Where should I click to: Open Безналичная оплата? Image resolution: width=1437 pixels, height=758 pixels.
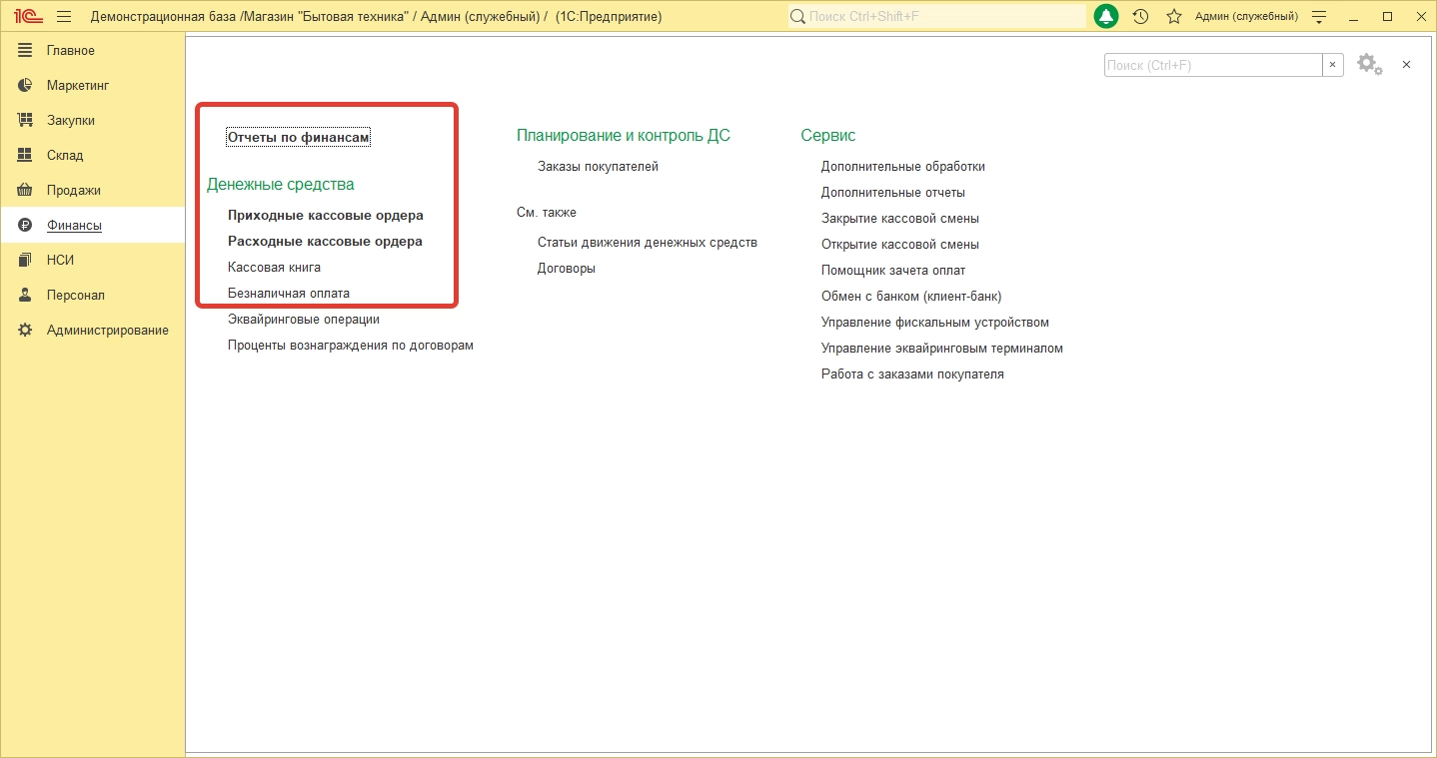(289, 294)
